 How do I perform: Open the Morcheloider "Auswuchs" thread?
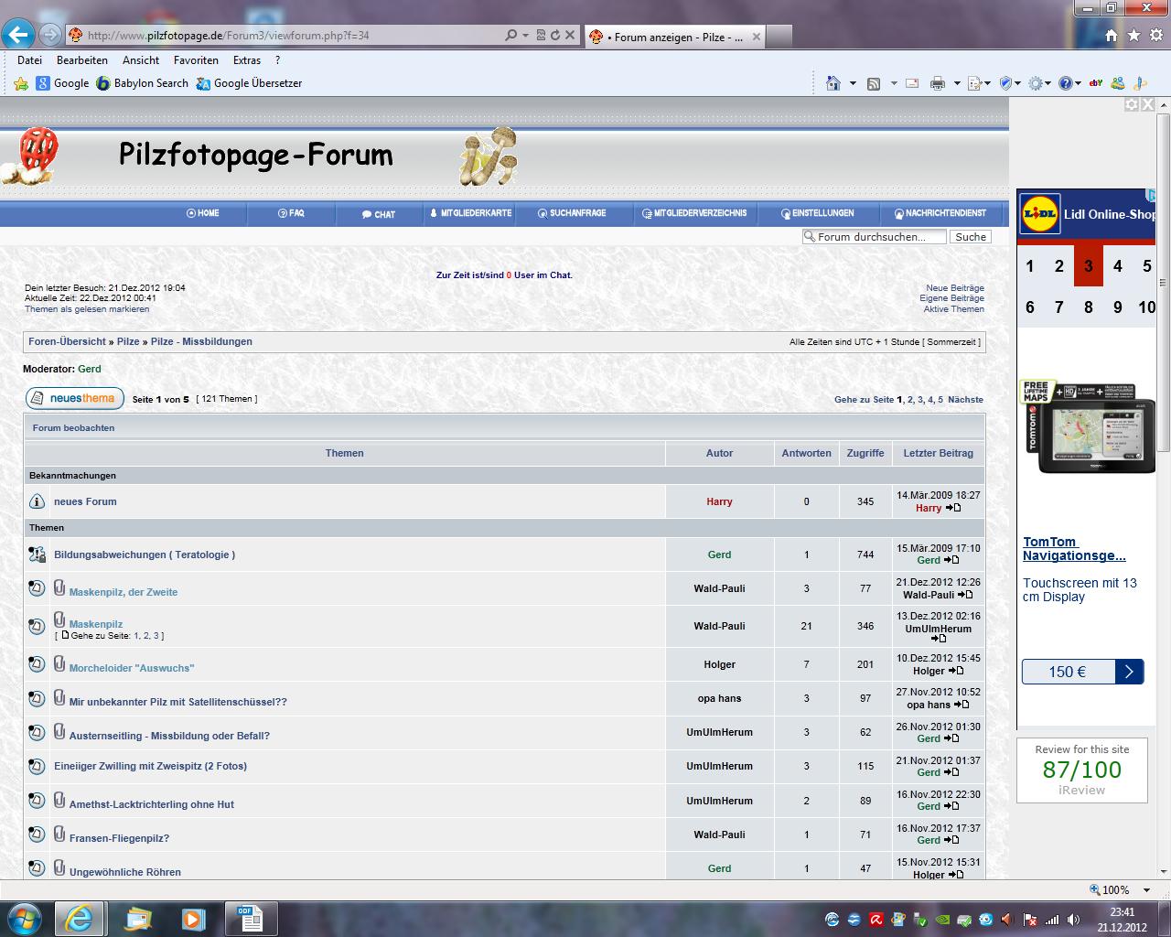point(132,668)
